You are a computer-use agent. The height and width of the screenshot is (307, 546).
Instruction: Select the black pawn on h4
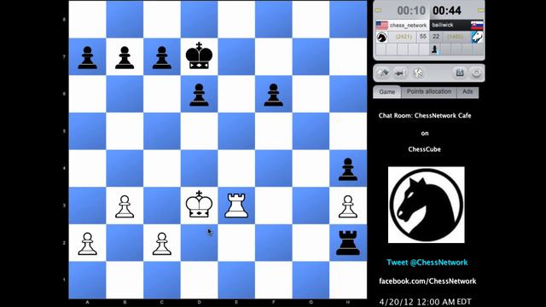pyautogui.click(x=348, y=169)
